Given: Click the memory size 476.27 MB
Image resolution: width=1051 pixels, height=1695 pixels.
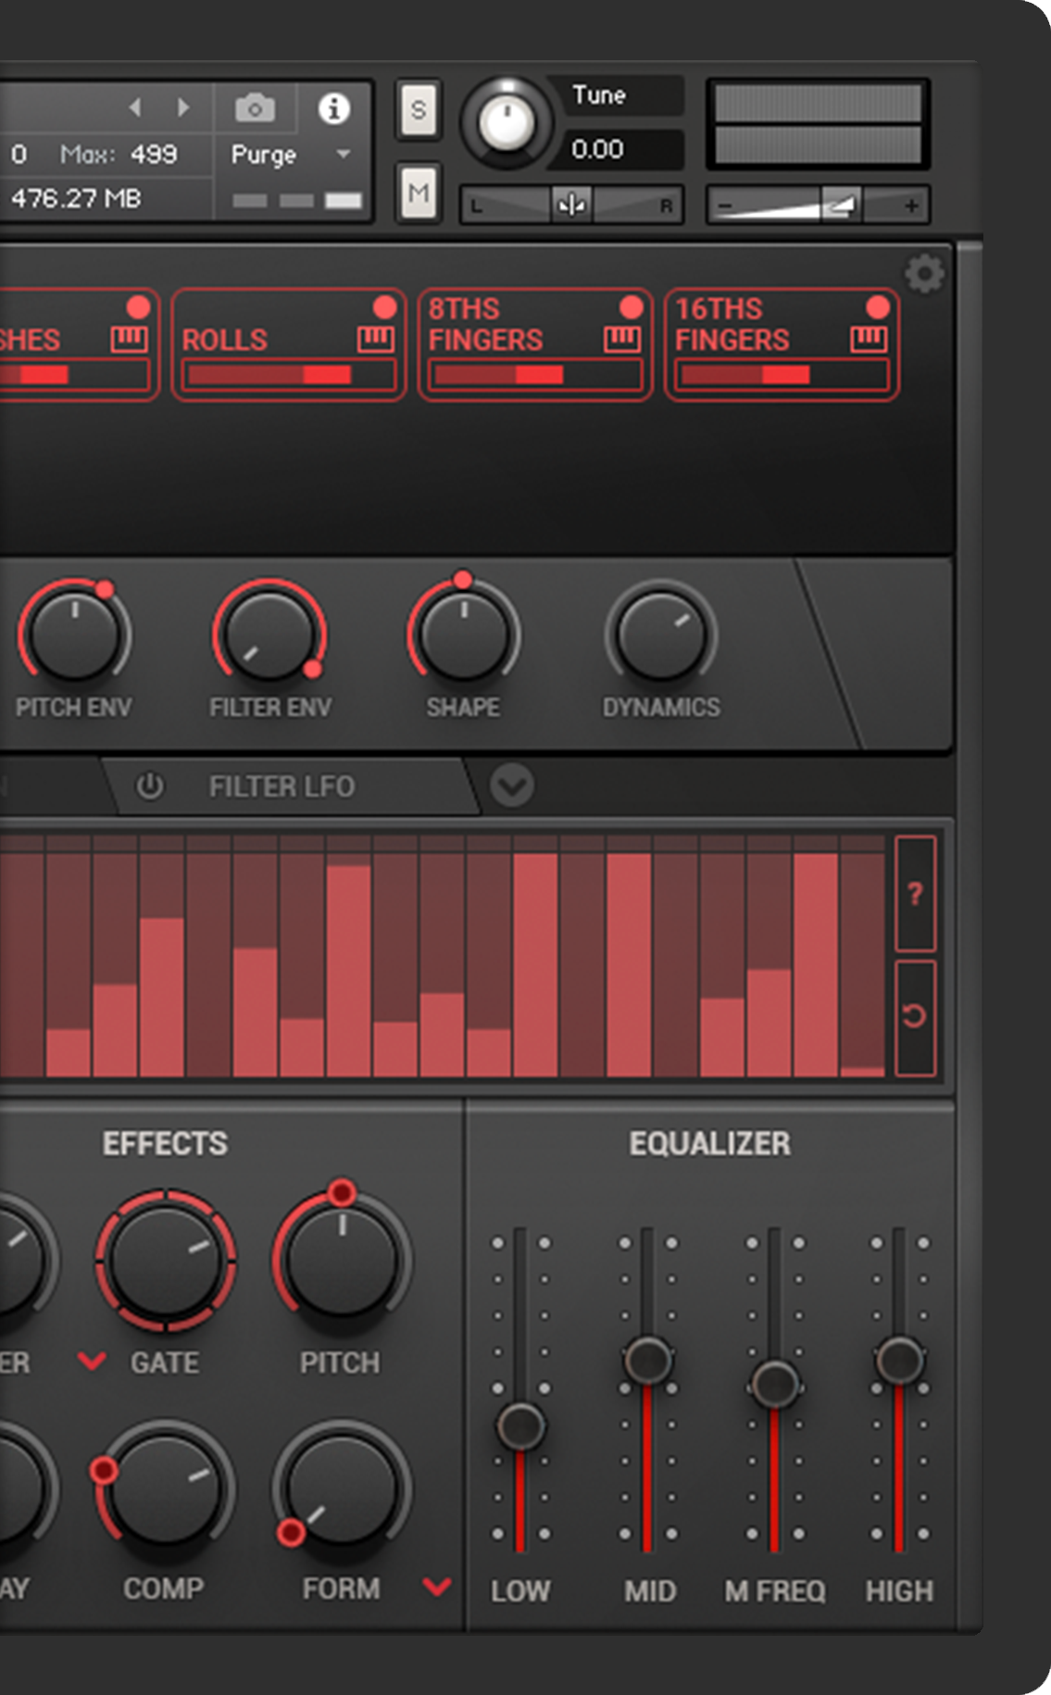Looking at the screenshot, I should click(x=76, y=197).
